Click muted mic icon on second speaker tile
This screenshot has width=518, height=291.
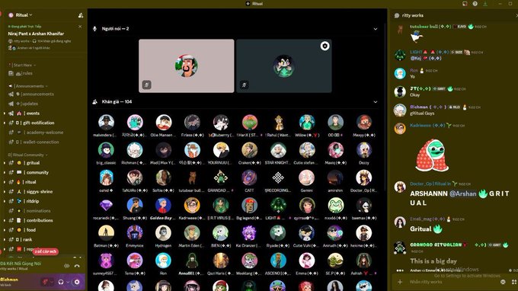(x=244, y=85)
